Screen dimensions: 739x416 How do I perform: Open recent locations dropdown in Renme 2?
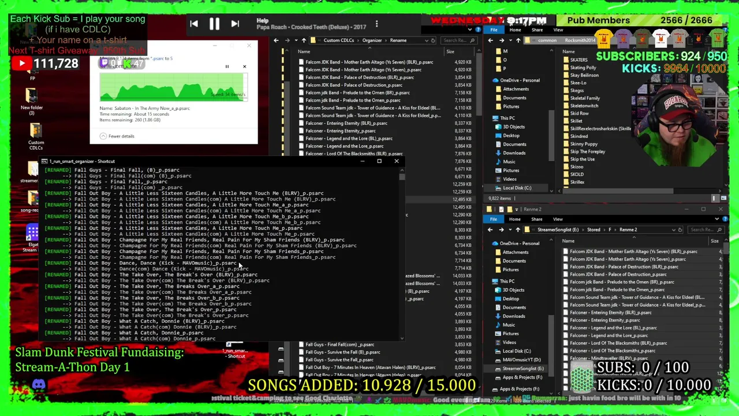point(510,230)
